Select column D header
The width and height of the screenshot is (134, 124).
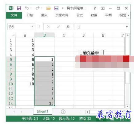pos(83,35)
